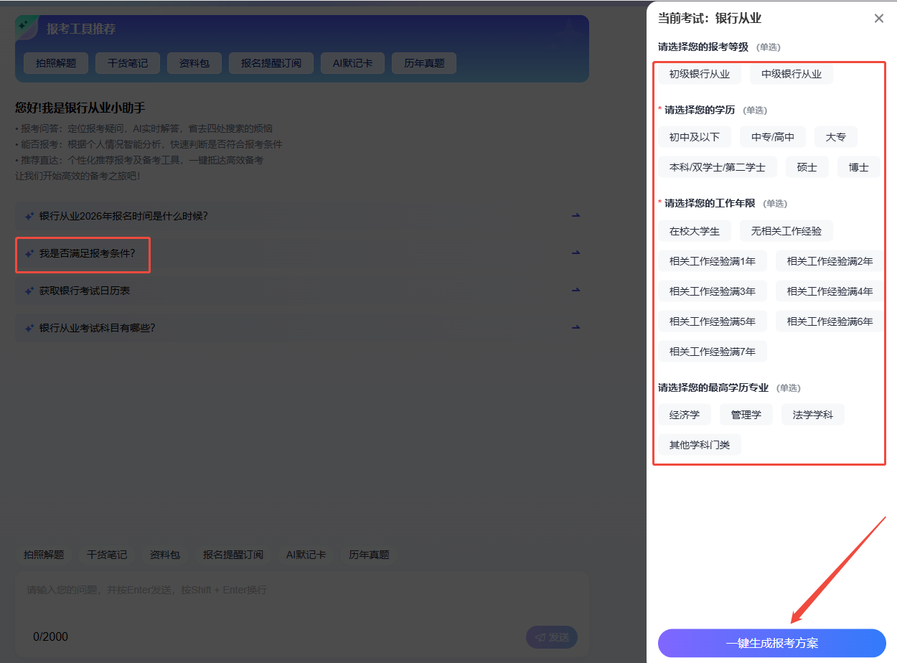
Task: Click sparkle icon before 银行从业考试科目有哪些
Action: coord(29,329)
